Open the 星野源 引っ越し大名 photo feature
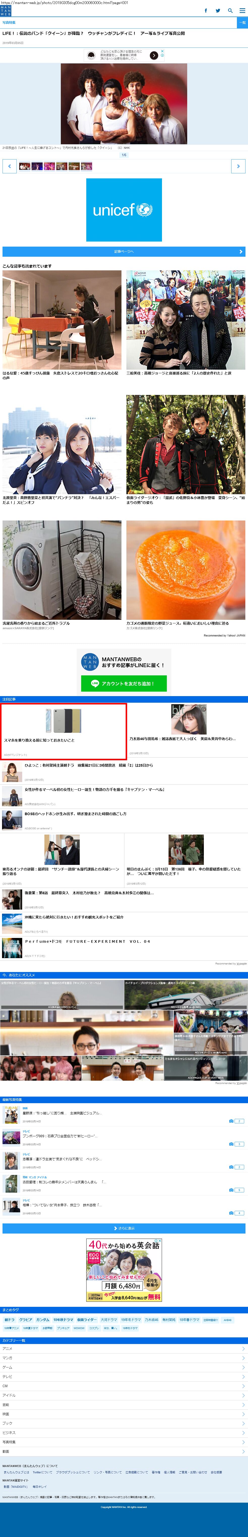 62,1113
